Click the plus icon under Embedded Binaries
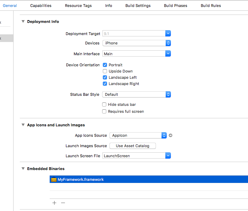This screenshot has height=211, width=248. (x=54, y=203)
